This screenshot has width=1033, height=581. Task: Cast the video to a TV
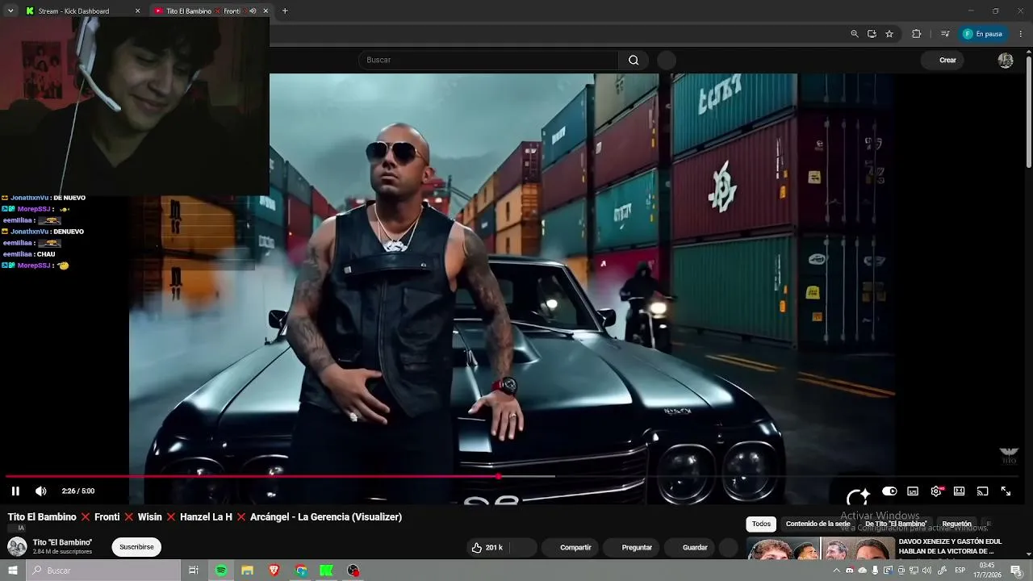(983, 491)
